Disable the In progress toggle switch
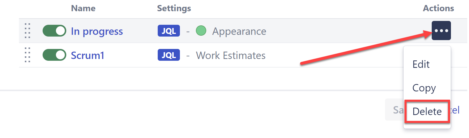This screenshot has width=469, height=138. [x=54, y=31]
